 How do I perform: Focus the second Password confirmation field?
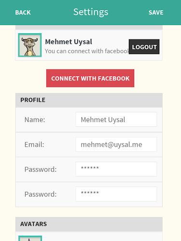coord(116,194)
